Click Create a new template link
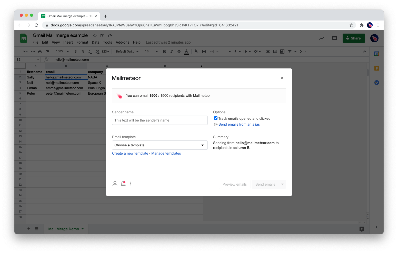The image size is (398, 253). [130, 153]
